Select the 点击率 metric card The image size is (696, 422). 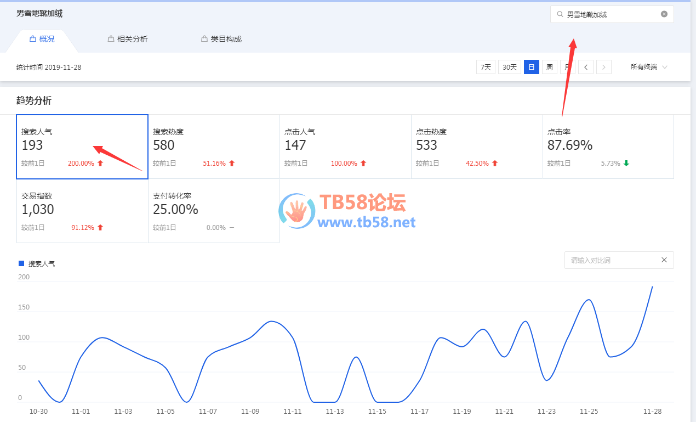coord(608,147)
